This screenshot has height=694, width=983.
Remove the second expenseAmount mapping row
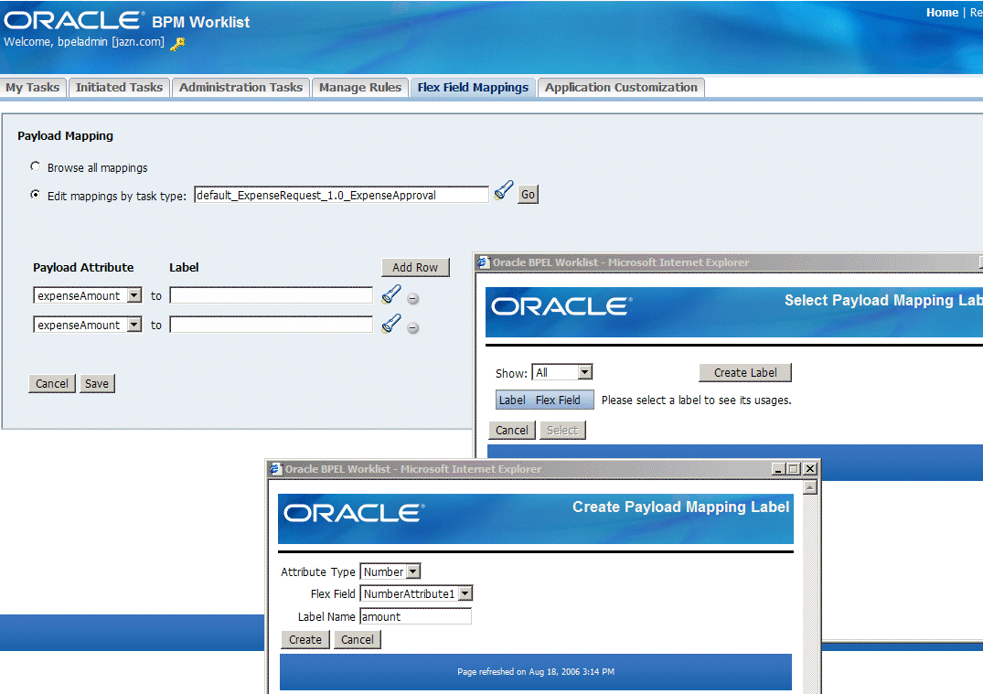click(x=413, y=328)
